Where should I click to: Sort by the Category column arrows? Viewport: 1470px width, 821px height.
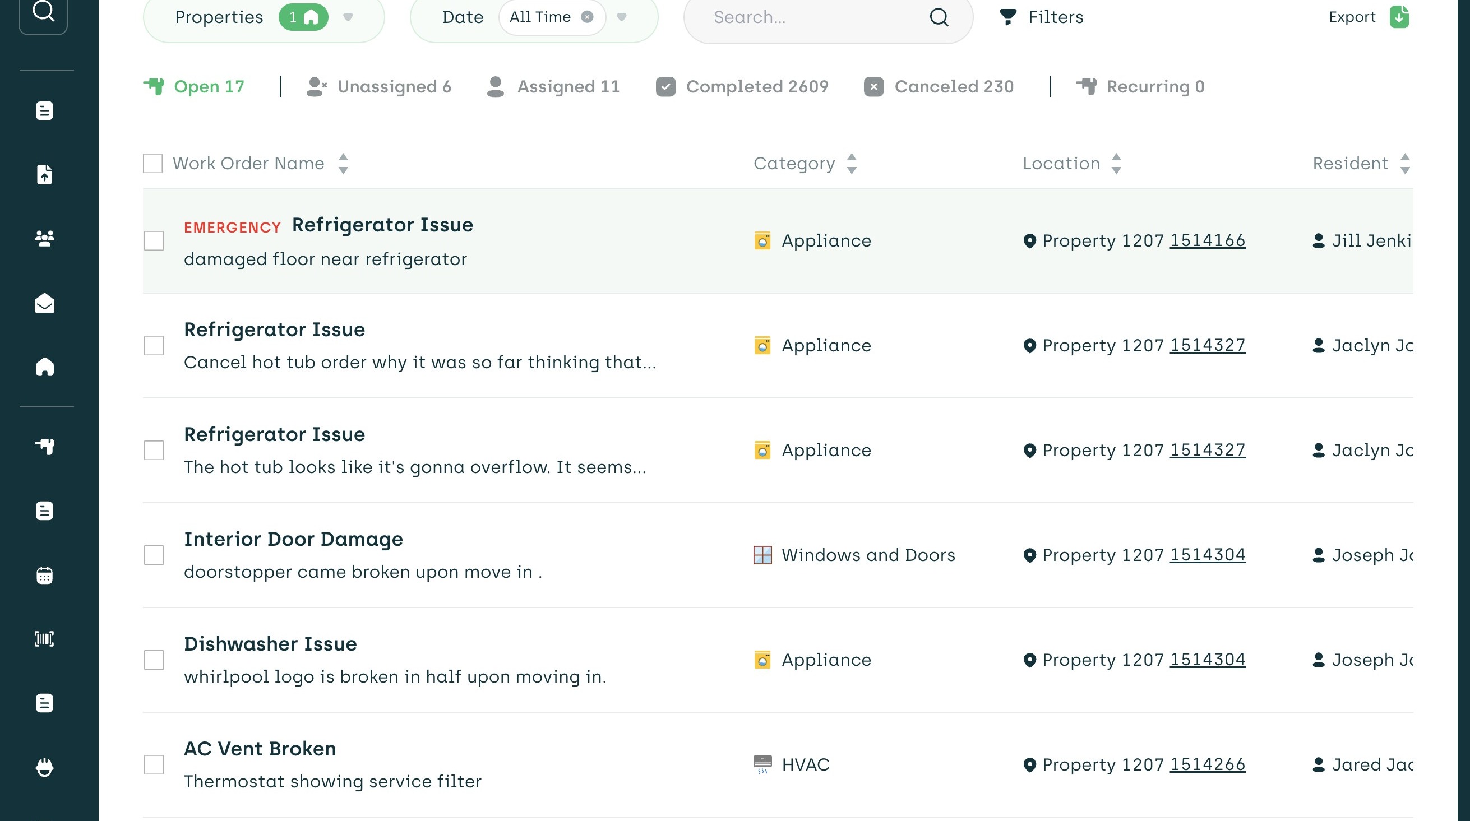852,164
